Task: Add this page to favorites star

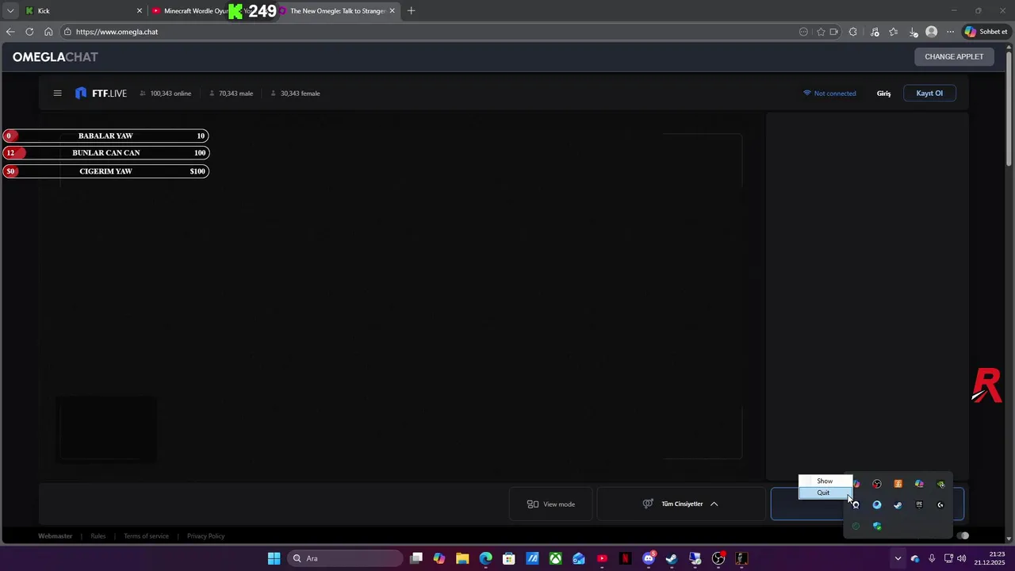Action: point(821,32)
